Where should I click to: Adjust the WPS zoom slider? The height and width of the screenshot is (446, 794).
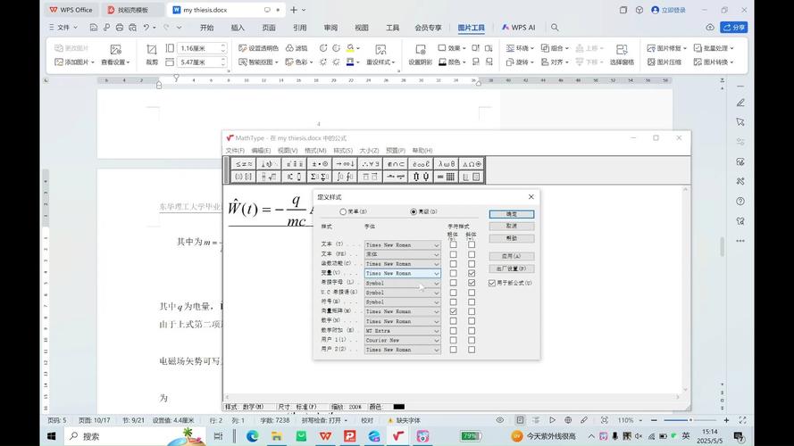tap(690, 420)
